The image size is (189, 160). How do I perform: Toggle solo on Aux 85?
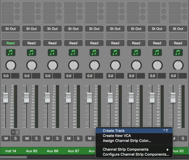point(36,138)
